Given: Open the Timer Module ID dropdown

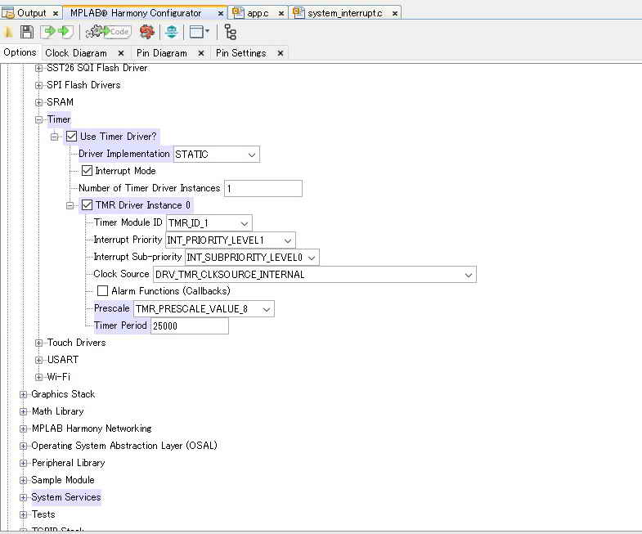Looking at the screenshot, I should 209,223.
